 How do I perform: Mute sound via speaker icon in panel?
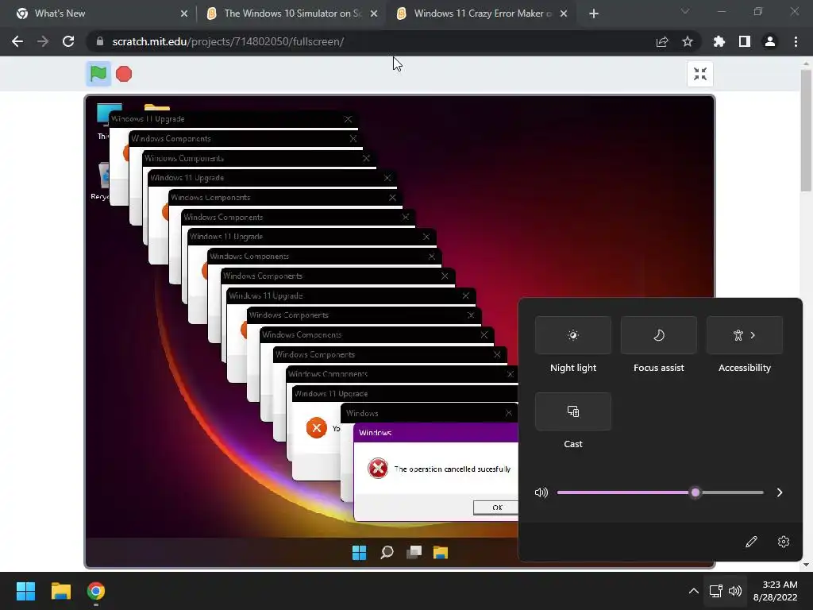tap(541, 492)
